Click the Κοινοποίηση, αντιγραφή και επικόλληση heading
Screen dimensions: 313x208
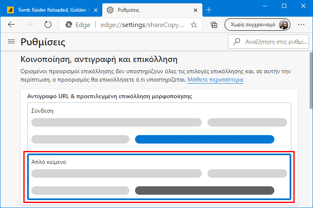coord(99,59)
